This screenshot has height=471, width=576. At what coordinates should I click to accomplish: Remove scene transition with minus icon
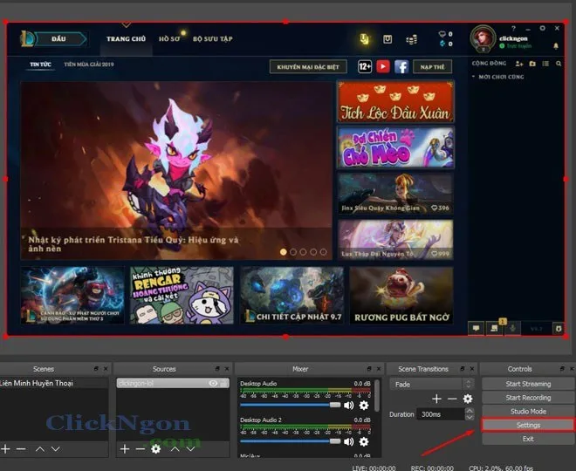pyautogui.click(x=453, y=399)
